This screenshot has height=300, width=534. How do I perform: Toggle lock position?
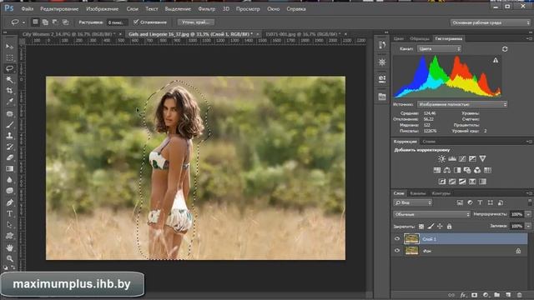coord(440,226)
